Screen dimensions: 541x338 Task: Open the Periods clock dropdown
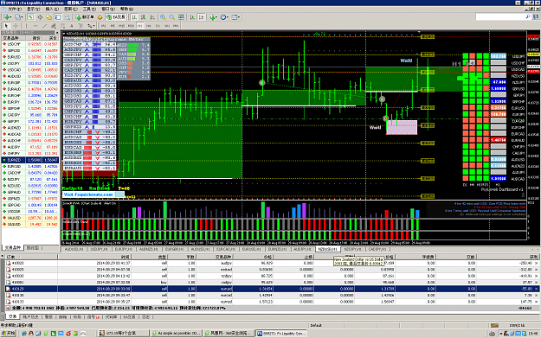coord(224,17)
